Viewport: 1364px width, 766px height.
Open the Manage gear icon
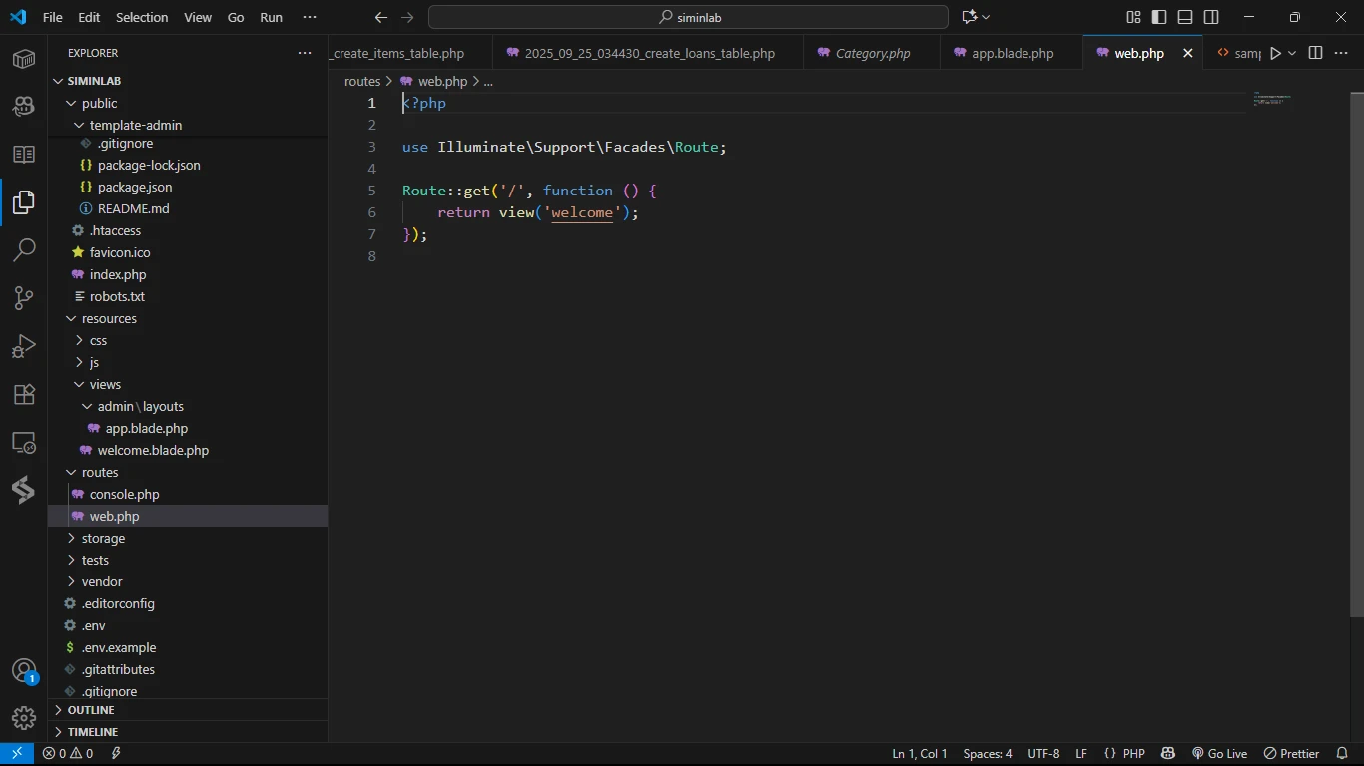click(24, 718)
